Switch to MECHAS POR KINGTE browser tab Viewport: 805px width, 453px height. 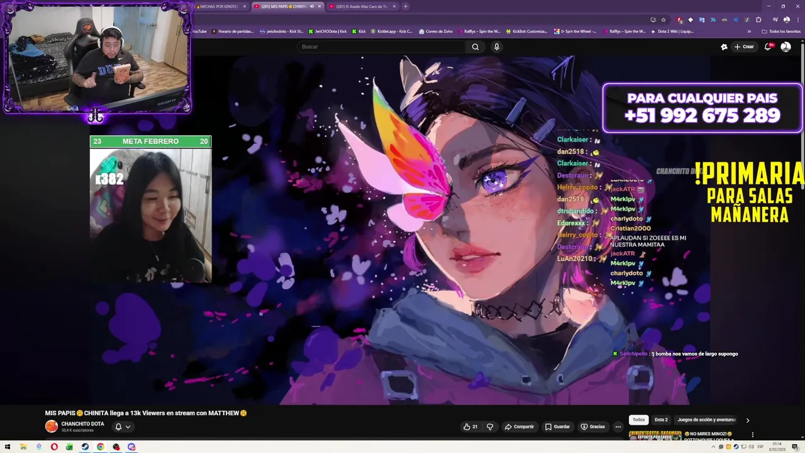click(221, 6)
